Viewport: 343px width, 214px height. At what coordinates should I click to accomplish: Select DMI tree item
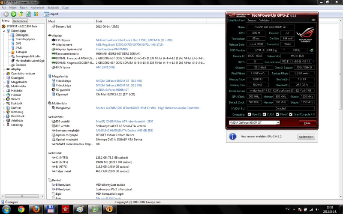pos(18,44)
